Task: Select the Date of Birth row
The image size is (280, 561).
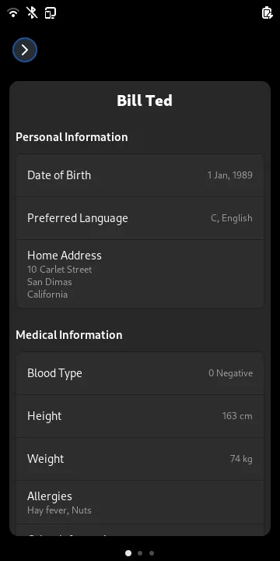Action: (140, 175)
